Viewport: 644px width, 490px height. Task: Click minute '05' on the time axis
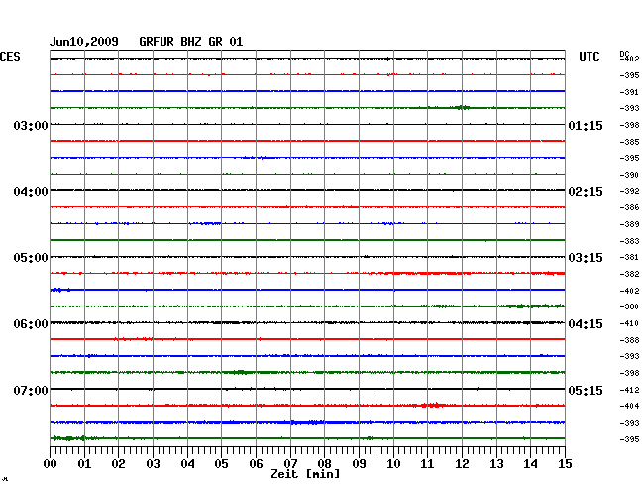coord(221,464)
